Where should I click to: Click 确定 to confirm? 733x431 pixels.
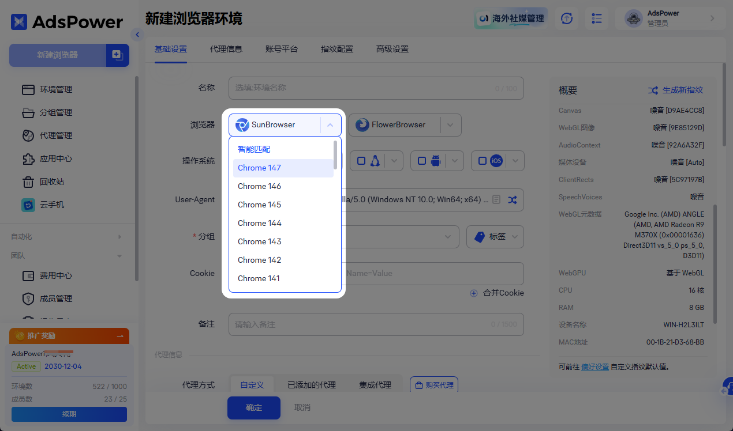tap(254, 407)
